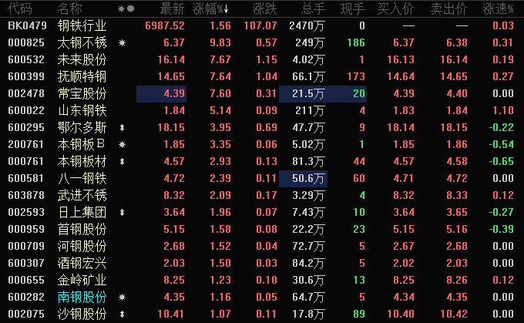Click sector index value 6987.52
The width and height of the screenshot is (524, 323).
click(x=165, y=25)
